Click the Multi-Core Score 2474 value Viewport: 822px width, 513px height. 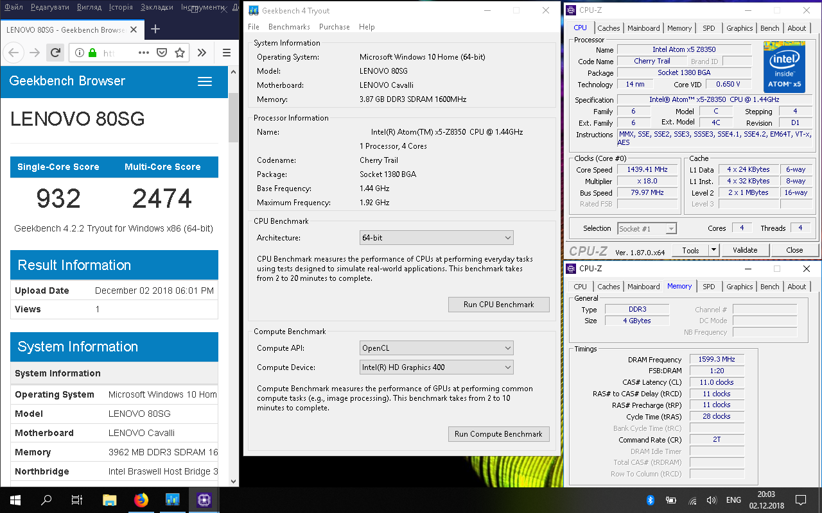pyautogui.click(x=162, y=199)
